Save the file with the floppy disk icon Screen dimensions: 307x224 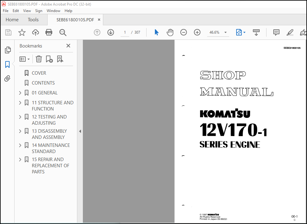8,32
